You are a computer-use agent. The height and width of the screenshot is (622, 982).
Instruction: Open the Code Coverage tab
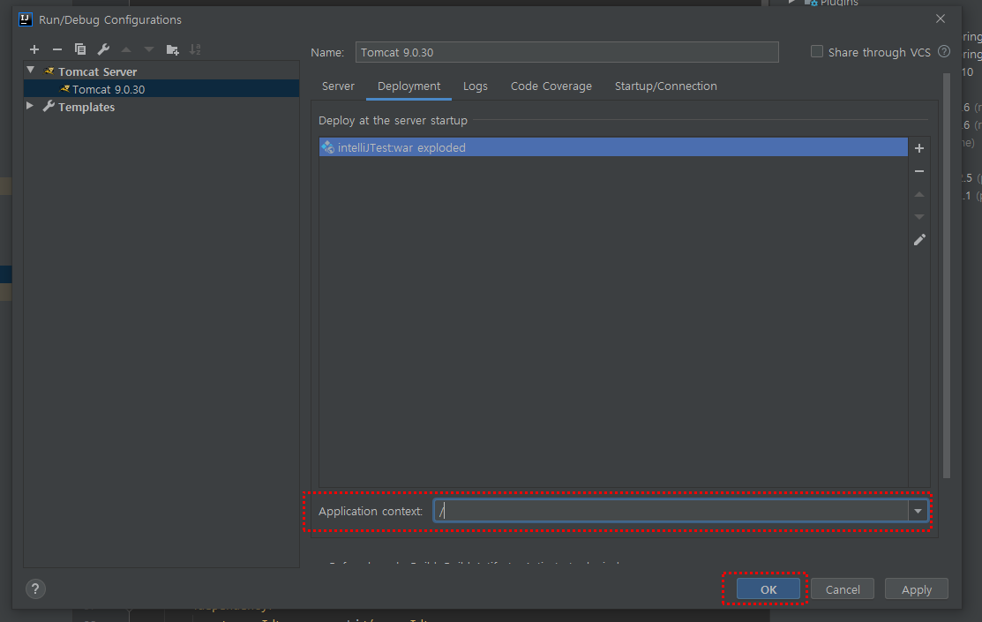tap(551, 86)
